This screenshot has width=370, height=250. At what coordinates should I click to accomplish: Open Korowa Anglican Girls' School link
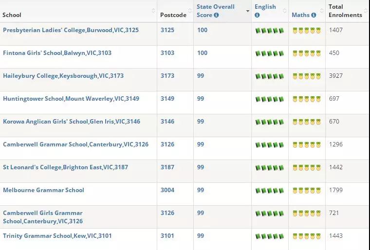(x=71, y=122)
